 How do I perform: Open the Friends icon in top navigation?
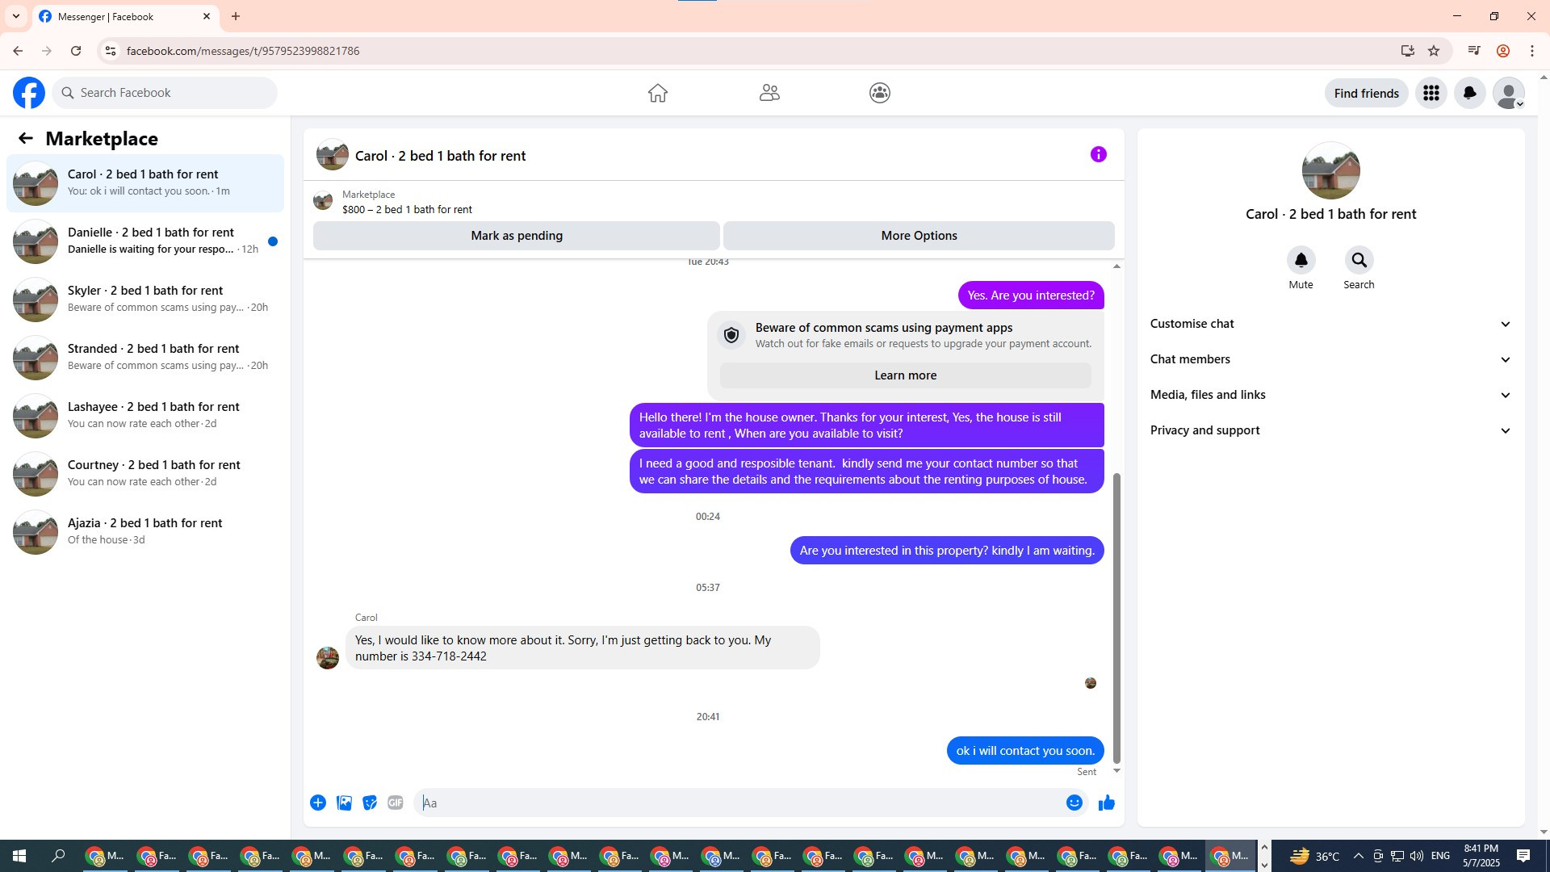[x=769, y=93]
